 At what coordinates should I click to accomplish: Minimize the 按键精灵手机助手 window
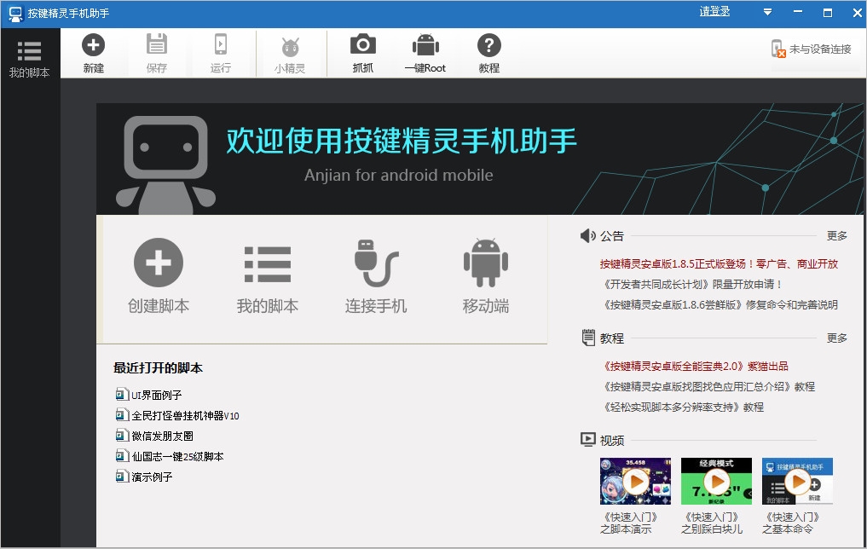click(798, 12)
